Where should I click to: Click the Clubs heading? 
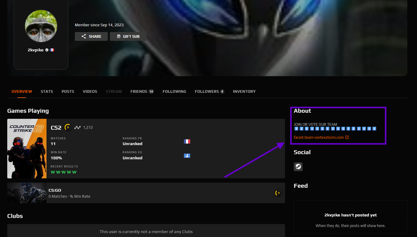point(15,216)
